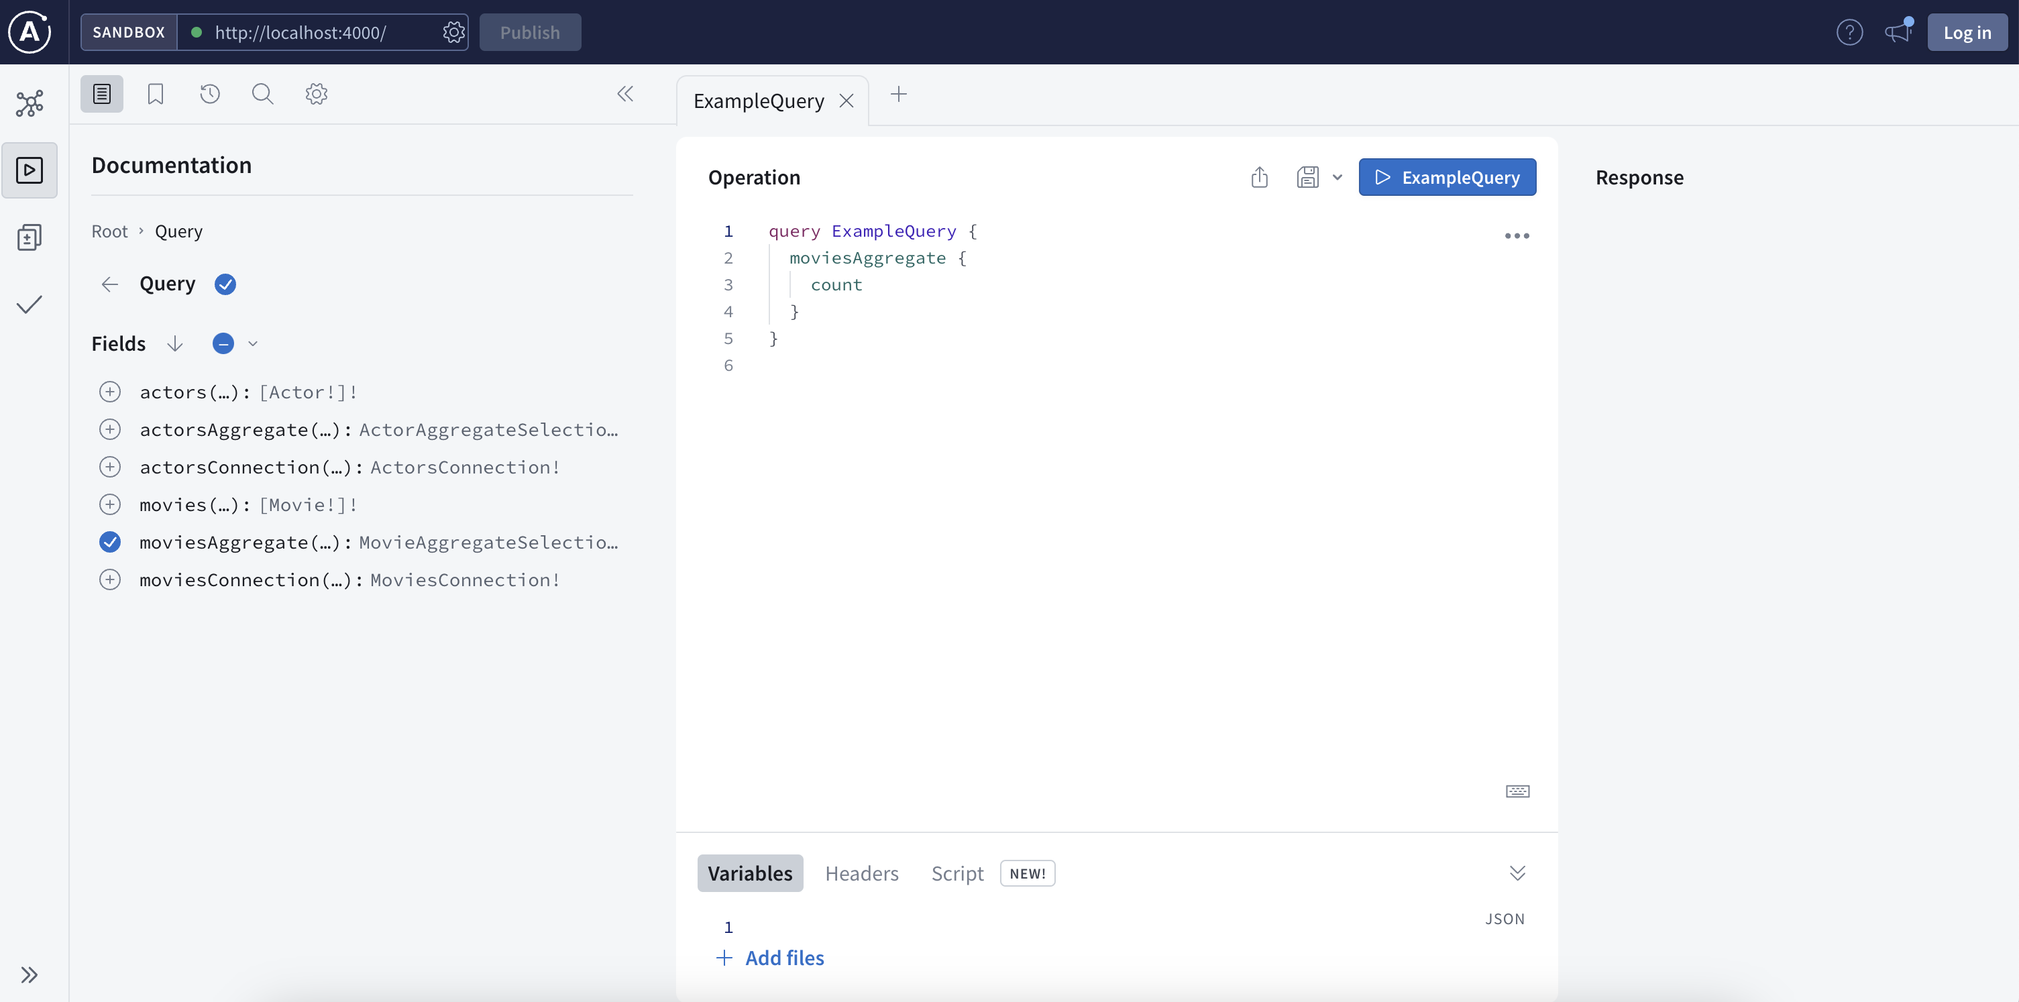Open the operation history icon
The height and width of the screenshot is (1002, 2019).
point(209,93)
